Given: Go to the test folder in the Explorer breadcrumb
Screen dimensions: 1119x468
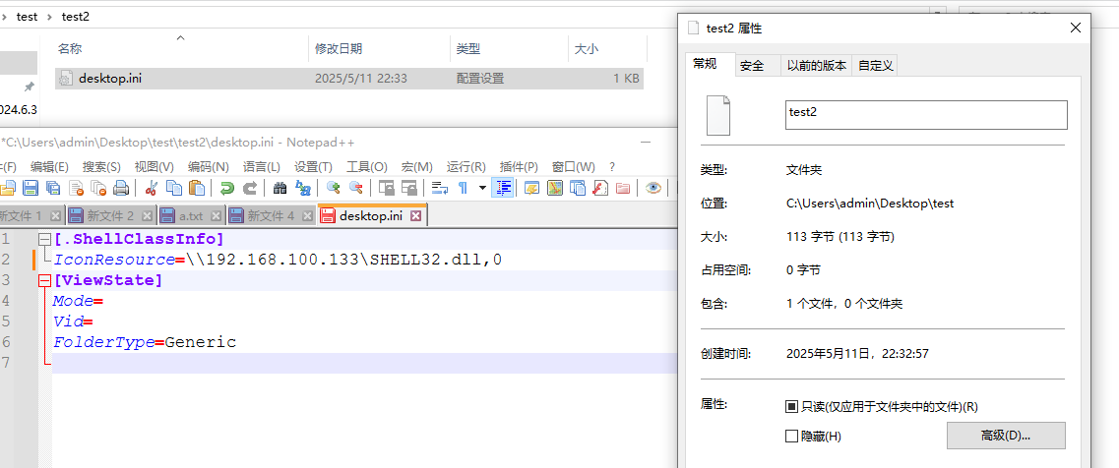Looking at the screenshot, I should click(27, 16).
